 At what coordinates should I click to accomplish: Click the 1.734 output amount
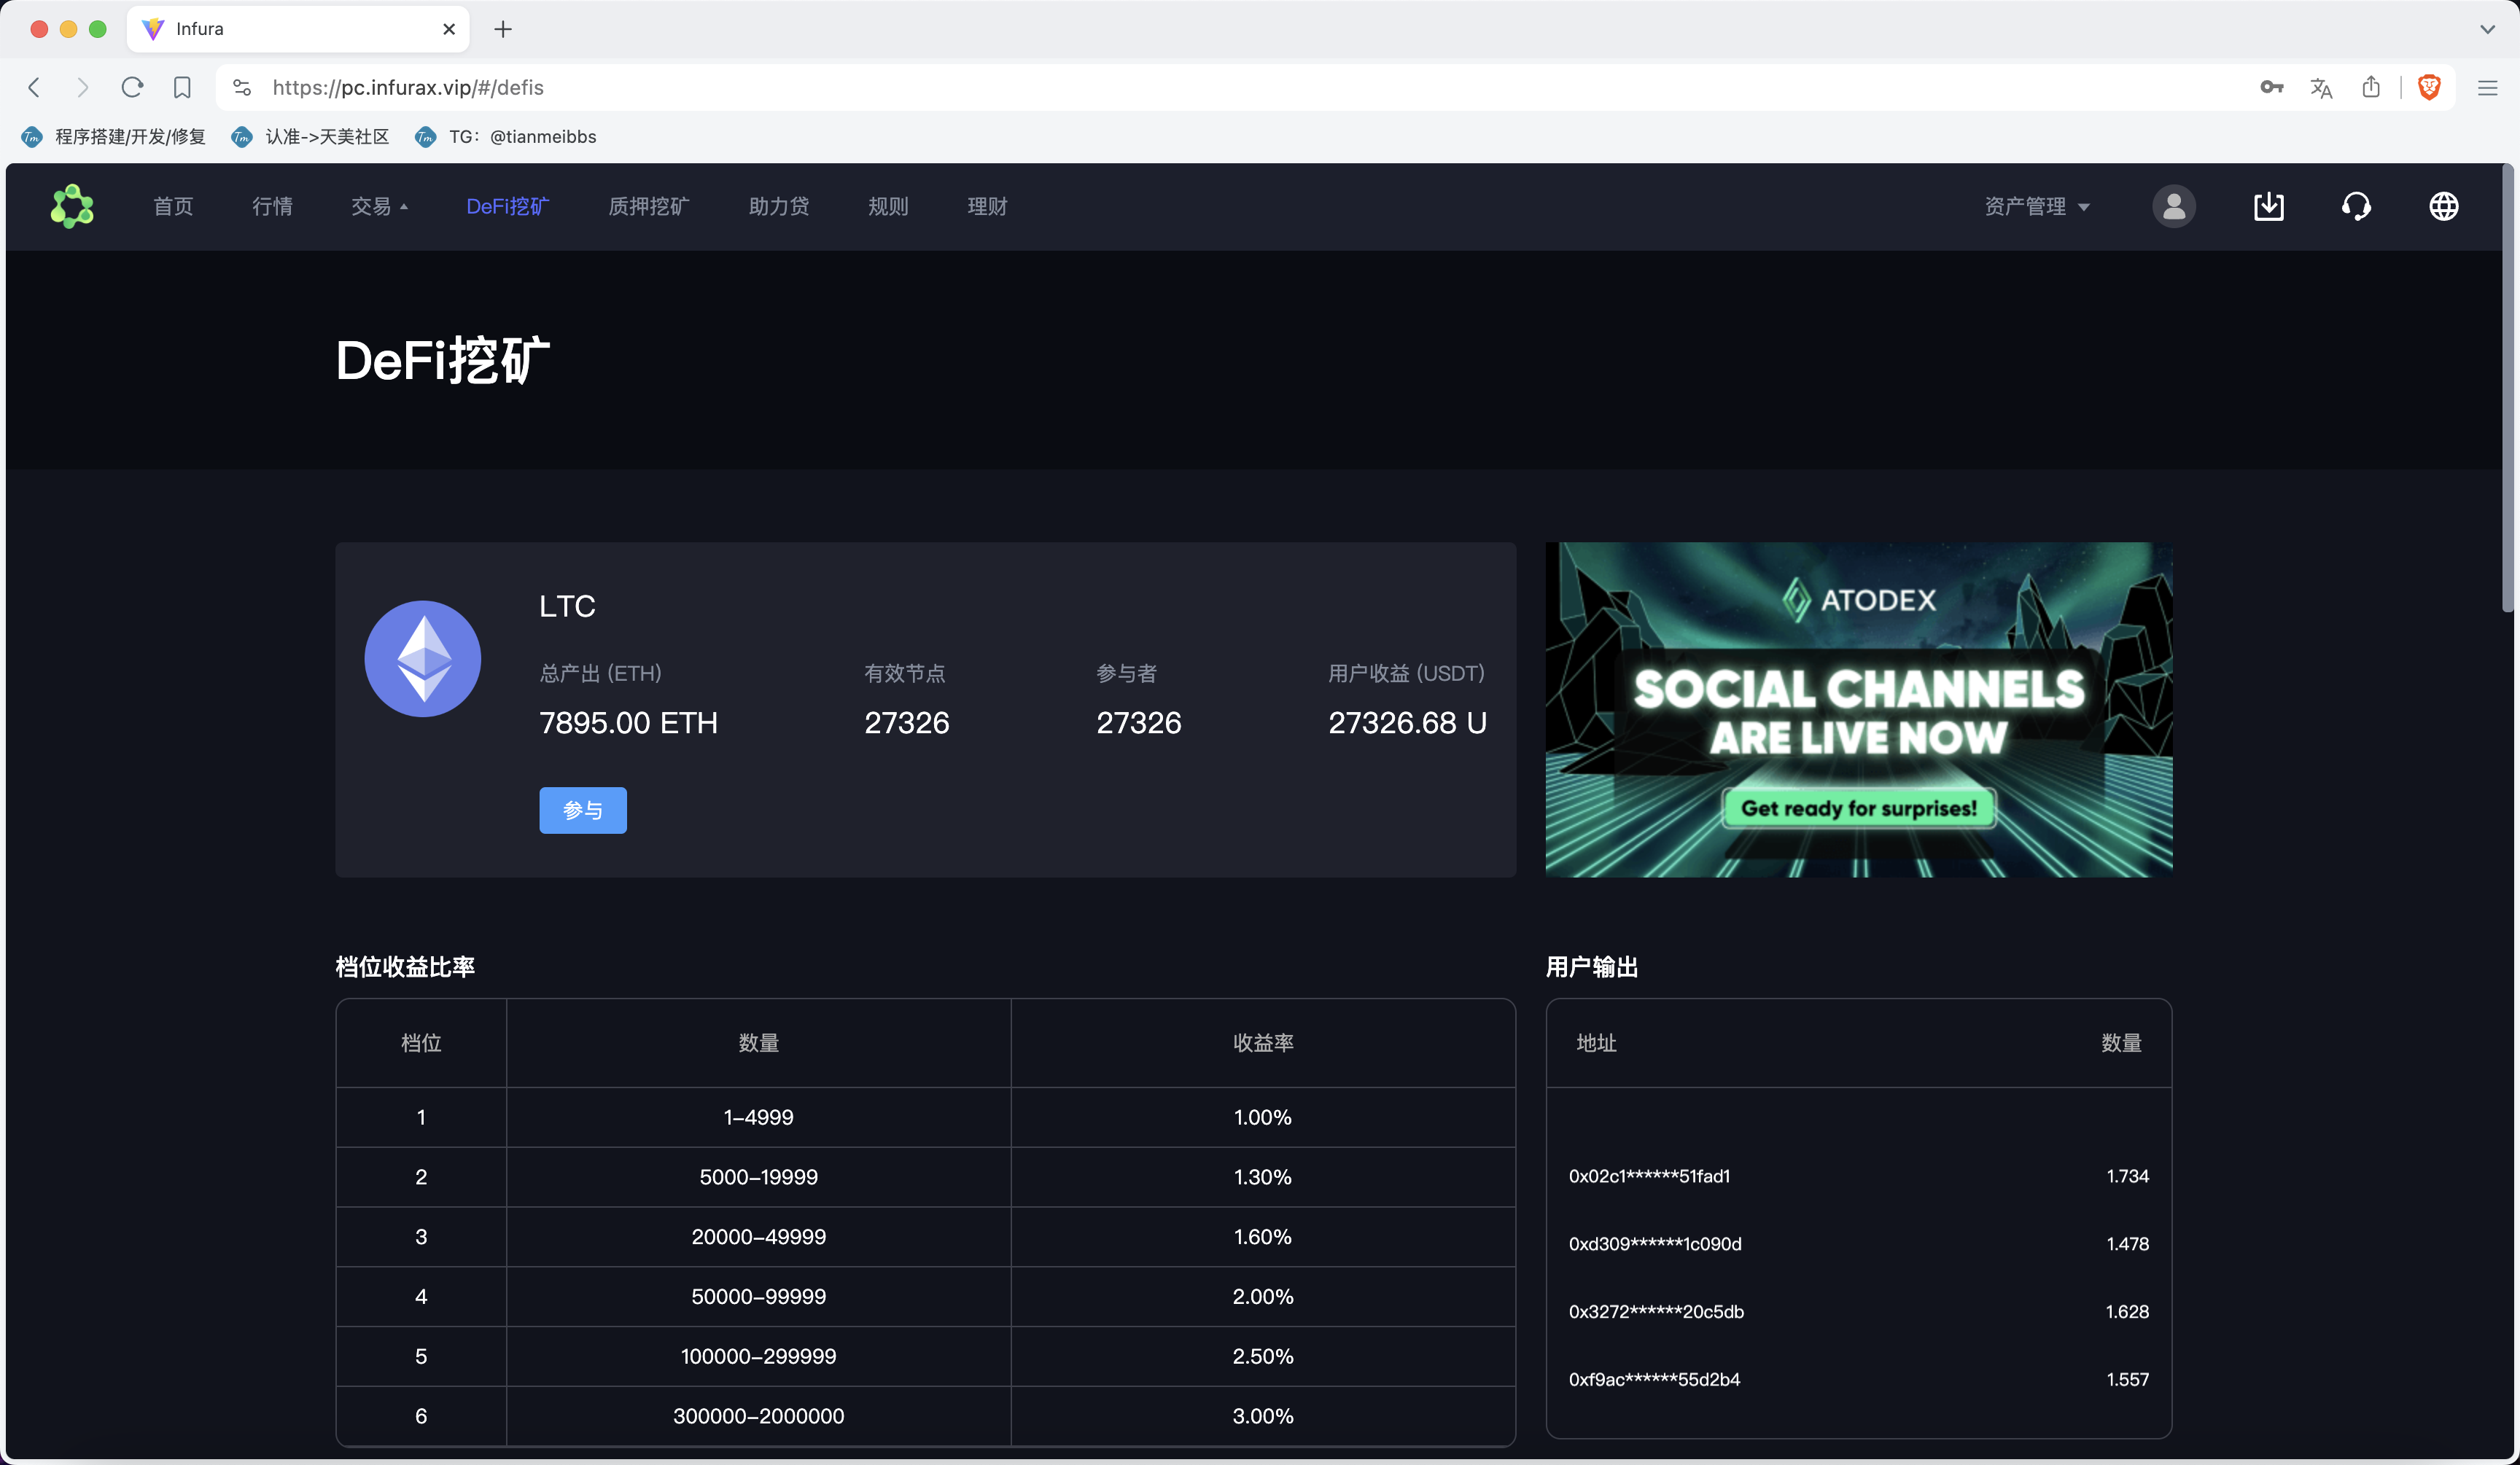pos(2127,1176)
